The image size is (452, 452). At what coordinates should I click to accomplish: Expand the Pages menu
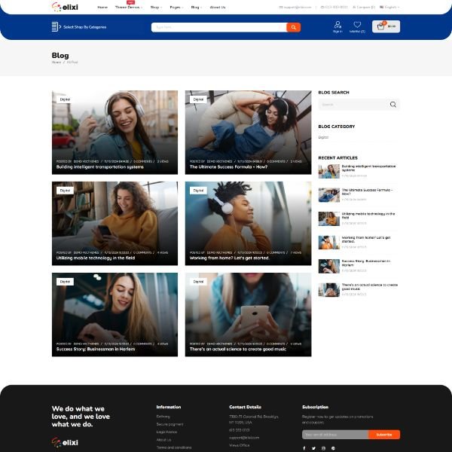[x=176, y=8]
